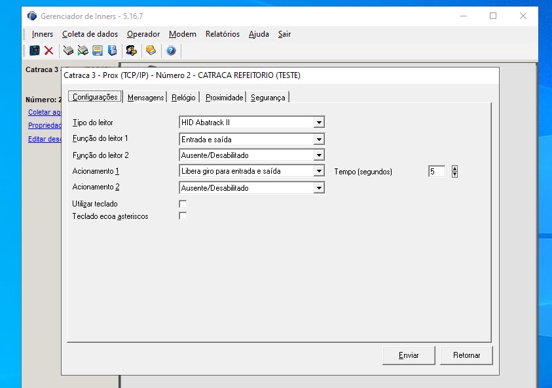This screenshot has height=388, width=552.
Task: Click the Tempo (segundos) value field
Action: (x=437, y=171)
